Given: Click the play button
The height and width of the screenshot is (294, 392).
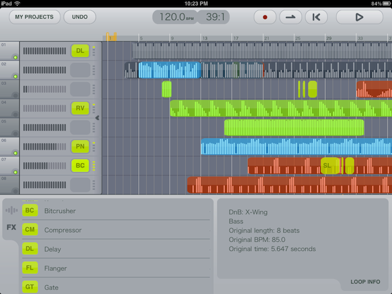Looking at the screenshot, I should click(359, 17).
